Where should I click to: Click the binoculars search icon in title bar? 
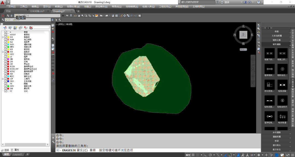tap(217, 2)
